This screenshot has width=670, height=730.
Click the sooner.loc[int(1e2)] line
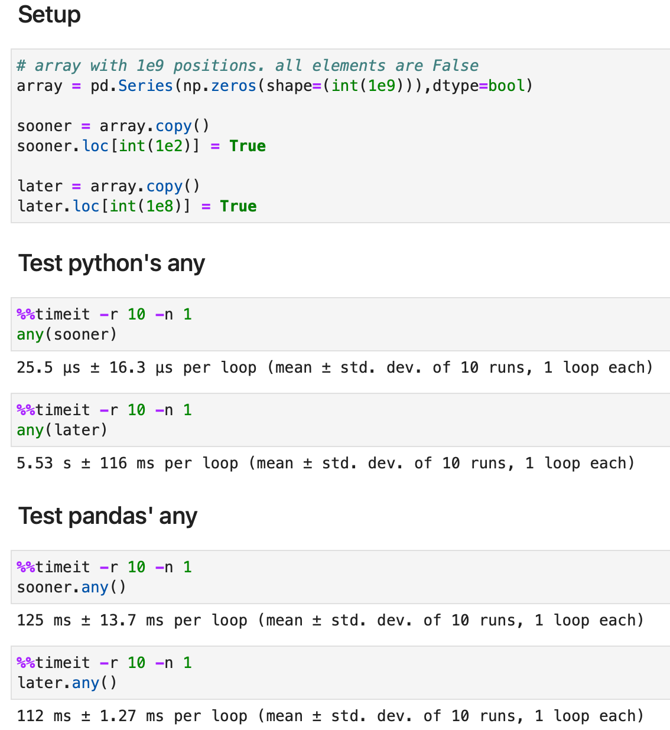click(106, 145)
